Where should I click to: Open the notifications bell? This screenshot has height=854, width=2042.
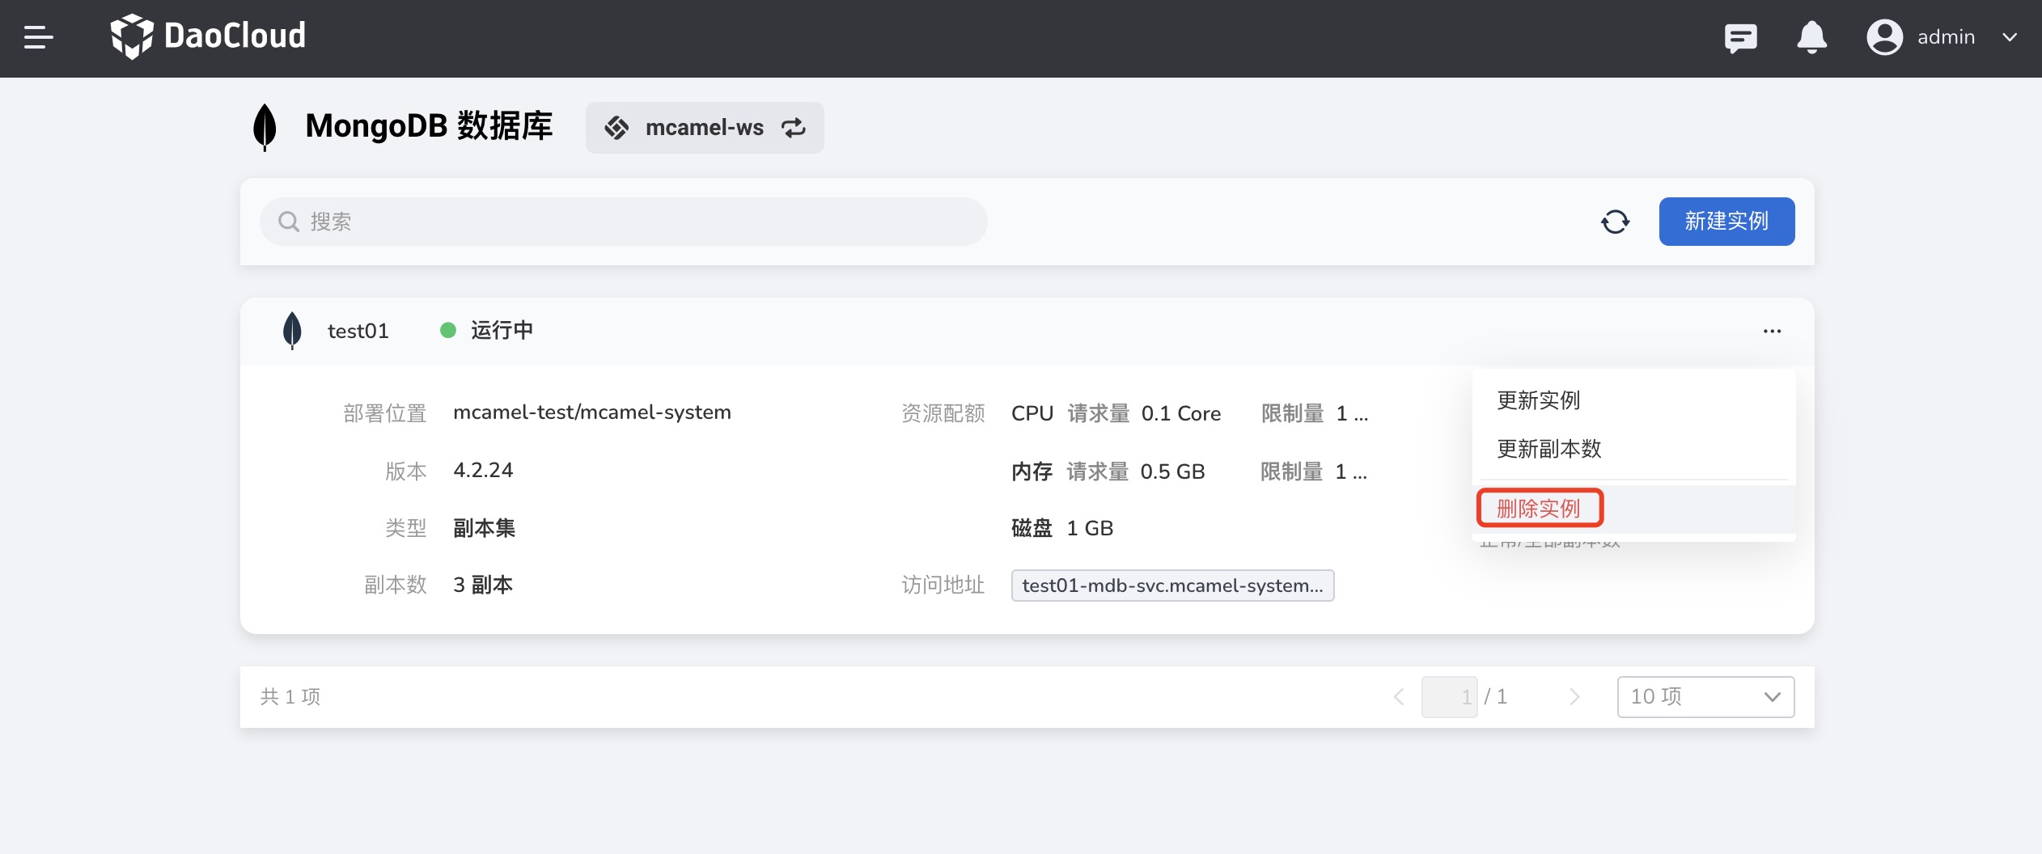point(1811,37)
